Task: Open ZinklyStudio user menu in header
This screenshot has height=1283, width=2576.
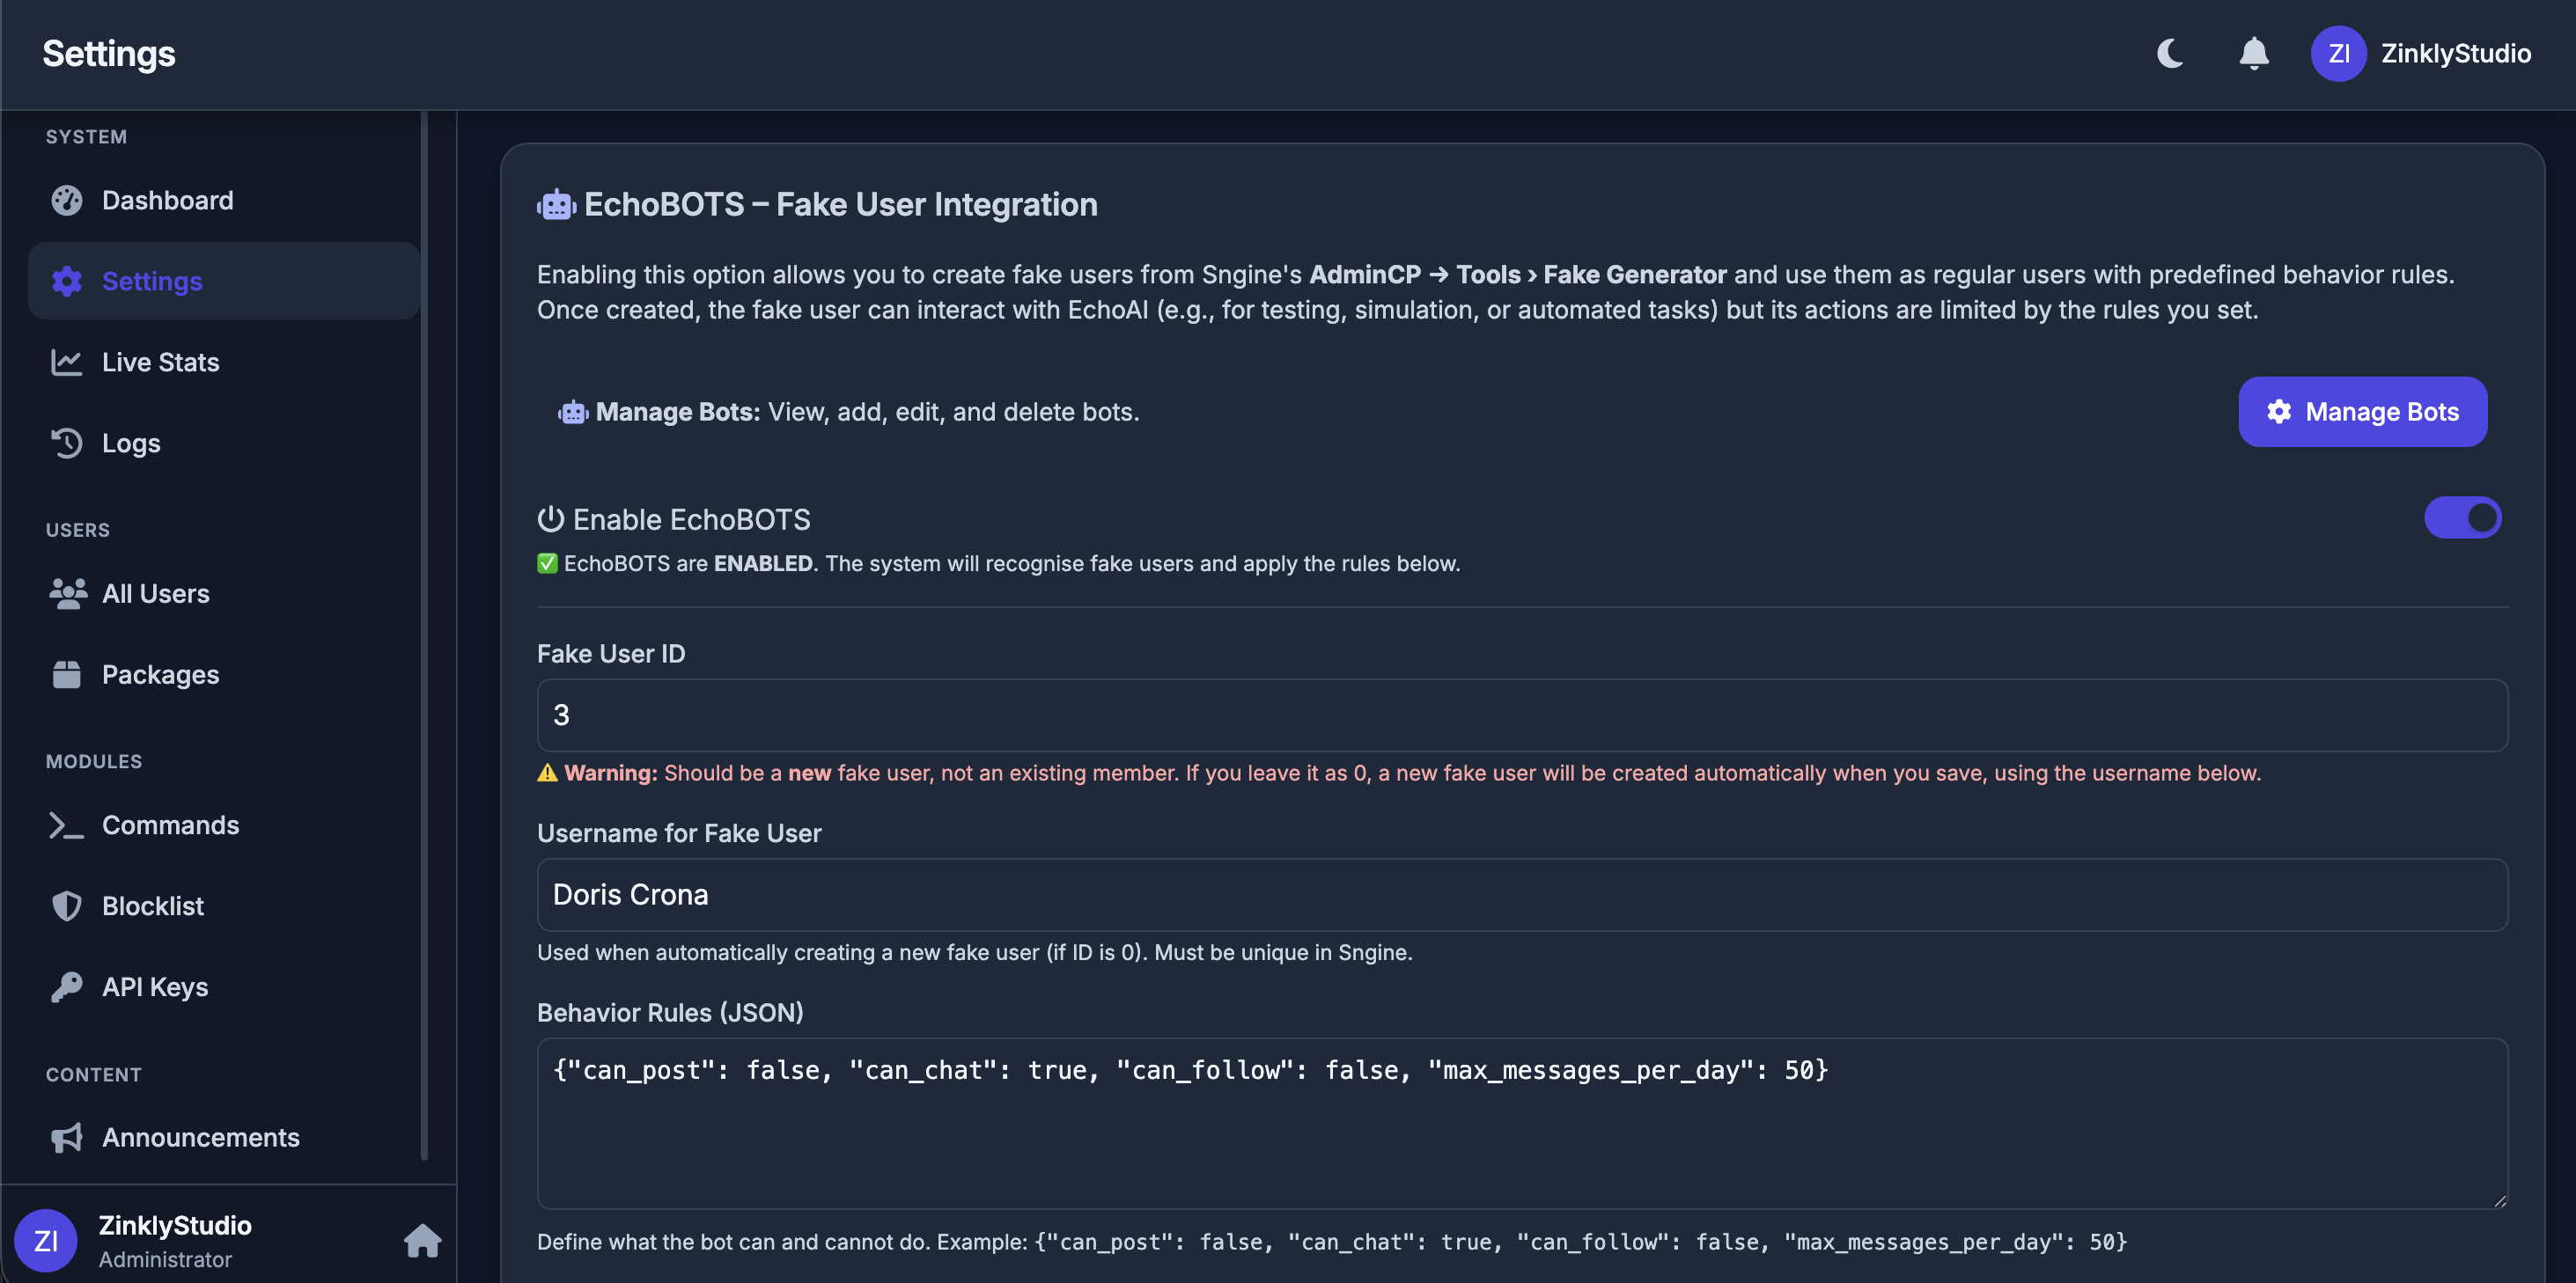Action: coord(2420,53)
